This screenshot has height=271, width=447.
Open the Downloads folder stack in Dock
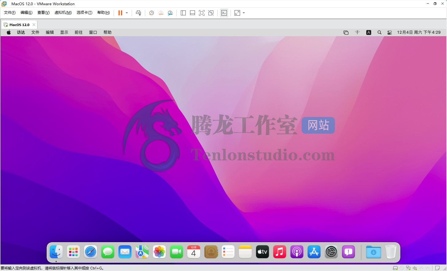pos(374,252)
